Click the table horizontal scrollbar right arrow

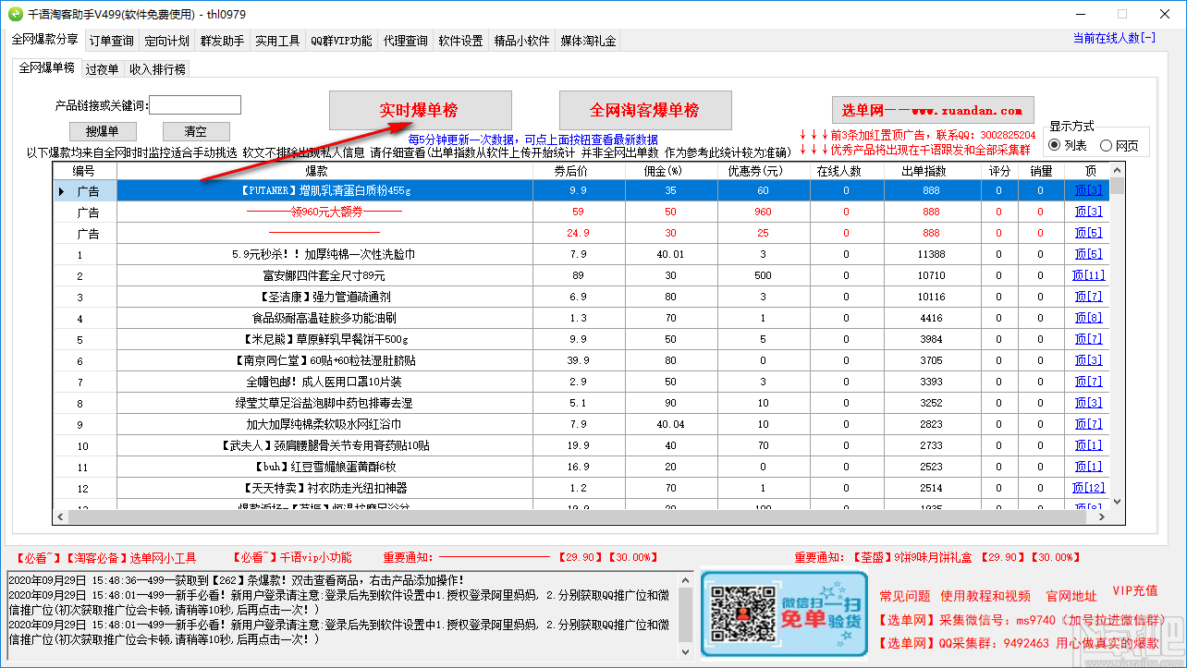[x=1102, y=516]
